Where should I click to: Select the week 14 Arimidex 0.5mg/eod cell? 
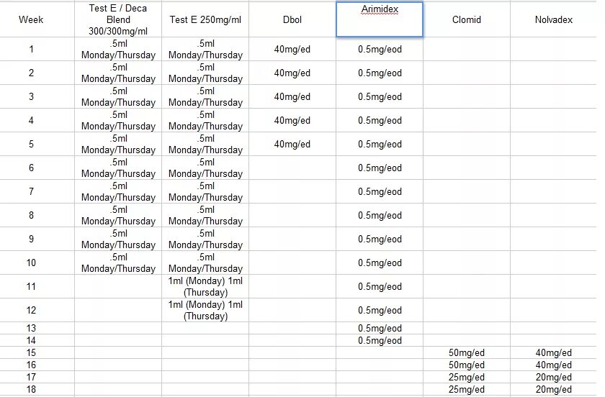tap(380, 340)
